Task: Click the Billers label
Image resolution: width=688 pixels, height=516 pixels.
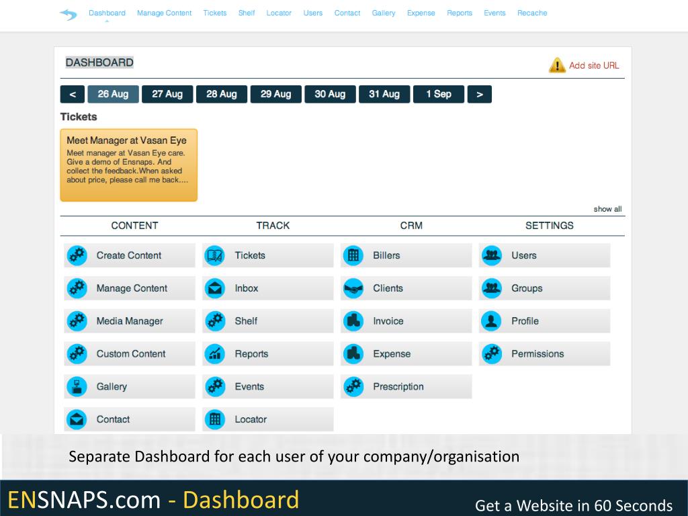Action: click(386, 255)
